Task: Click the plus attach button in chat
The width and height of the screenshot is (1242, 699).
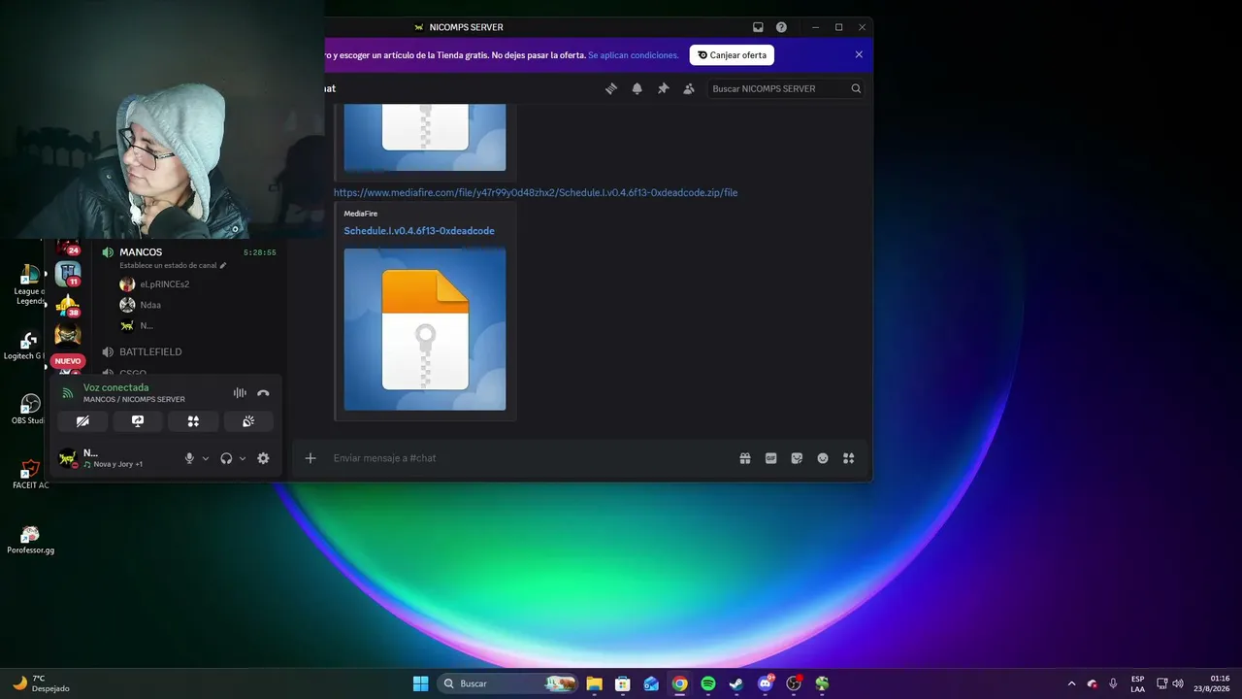Action: pos(310,458)
